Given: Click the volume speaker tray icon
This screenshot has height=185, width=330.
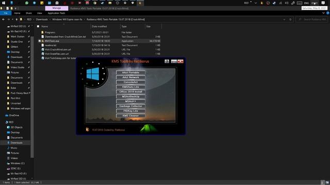Looking at the screenshot, I should pyautogui.click(x=287, y=3).
